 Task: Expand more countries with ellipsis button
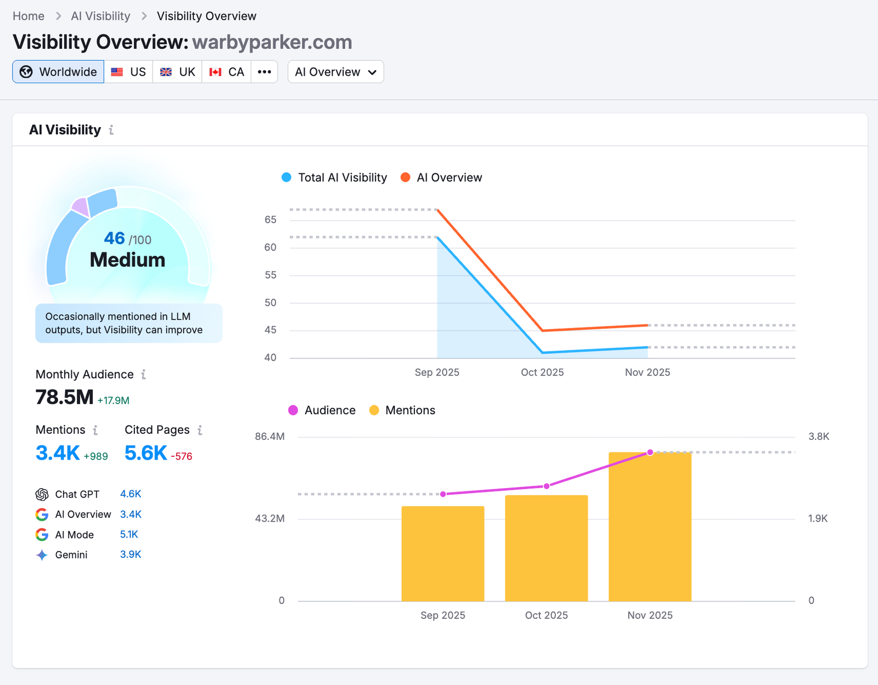[264, 72]
